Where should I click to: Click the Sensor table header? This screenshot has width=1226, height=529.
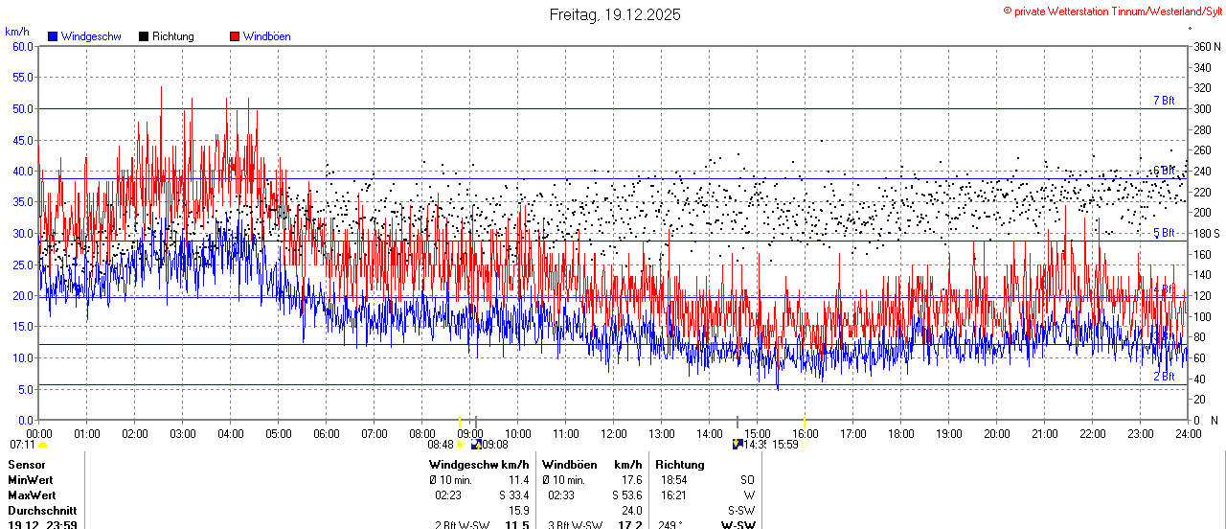click(26, 464)
